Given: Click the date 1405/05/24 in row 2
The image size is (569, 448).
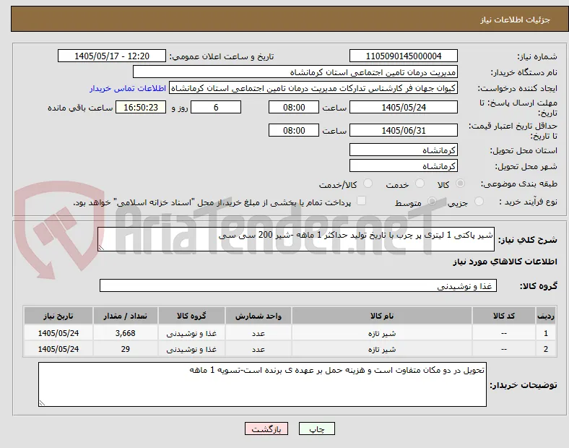Looking at the screenshot, I should click(58, 349).
